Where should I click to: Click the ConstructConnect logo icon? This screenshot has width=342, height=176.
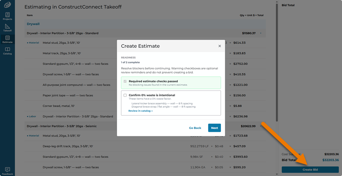[x=8, y=4]
